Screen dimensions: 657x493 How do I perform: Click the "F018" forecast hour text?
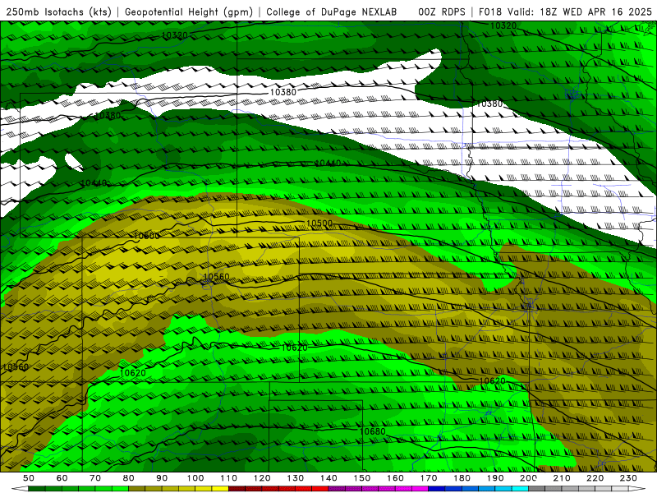point(491,12)
